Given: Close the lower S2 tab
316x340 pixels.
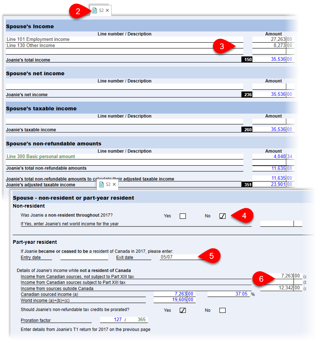Looking at the screenshot, I should coord(114,184).
